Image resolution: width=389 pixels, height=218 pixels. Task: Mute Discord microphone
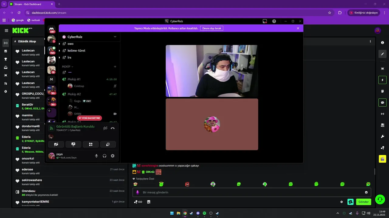[x=96, y=156]
